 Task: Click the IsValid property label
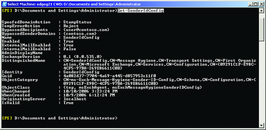(11, 103)
